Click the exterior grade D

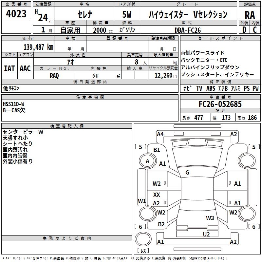(x=244, y=30)
